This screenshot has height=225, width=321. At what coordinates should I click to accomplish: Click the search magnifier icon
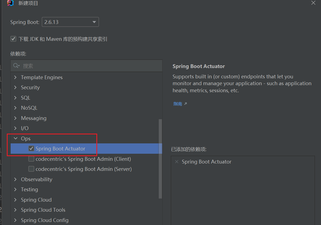(16, 66)
